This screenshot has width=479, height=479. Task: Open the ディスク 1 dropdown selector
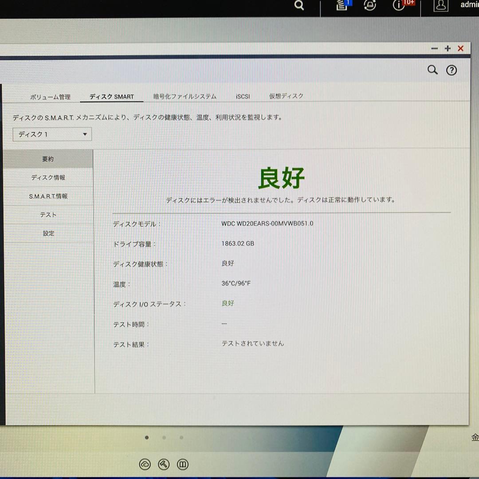coord(52,134)
